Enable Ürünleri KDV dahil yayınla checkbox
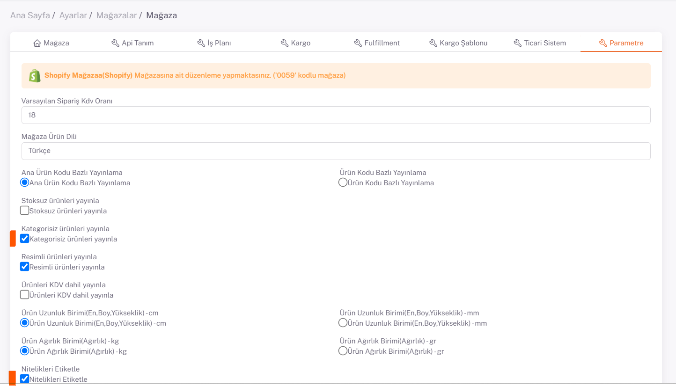Screen dimensions: 676x386 tap(25, 295)
